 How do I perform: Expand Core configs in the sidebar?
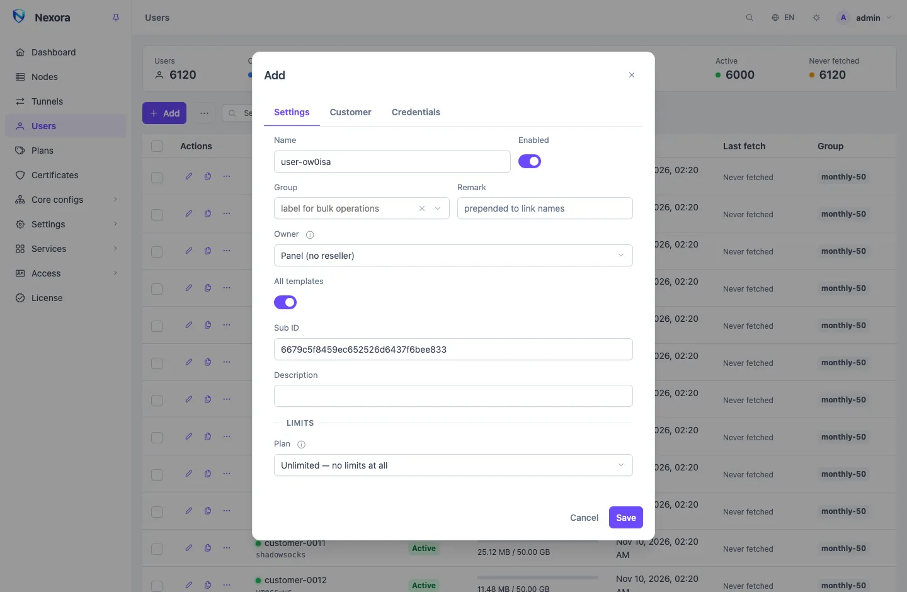(x=66, y=200)
